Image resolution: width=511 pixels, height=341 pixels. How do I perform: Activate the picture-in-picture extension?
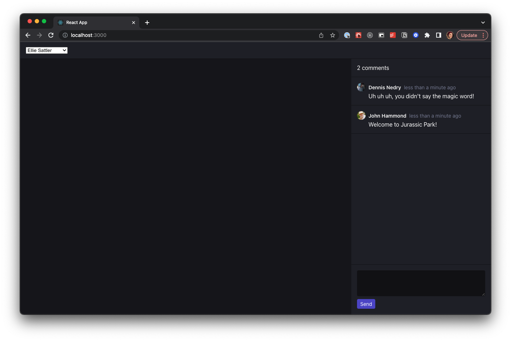[x=381, y=35]
